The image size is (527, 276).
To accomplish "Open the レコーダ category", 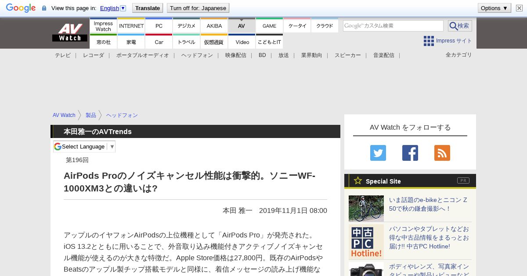I will click(94, 55).
